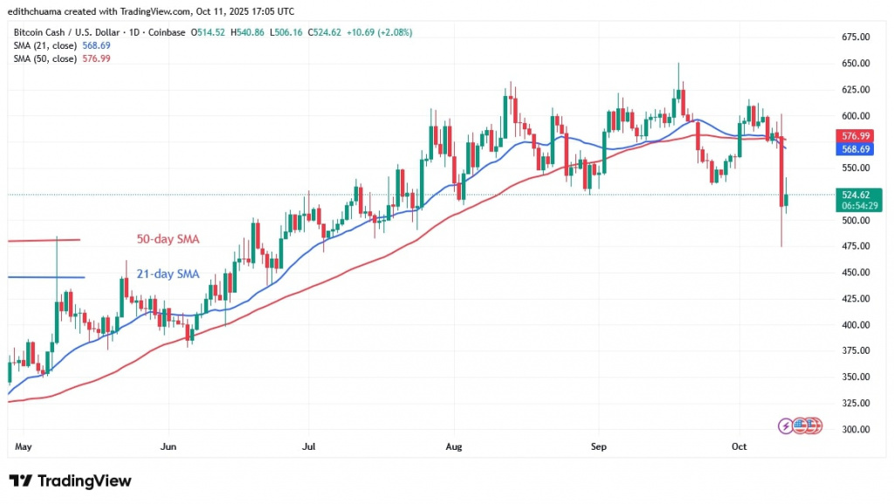
Task: Click the May label on the time axis
Action: tap(24, 446)
